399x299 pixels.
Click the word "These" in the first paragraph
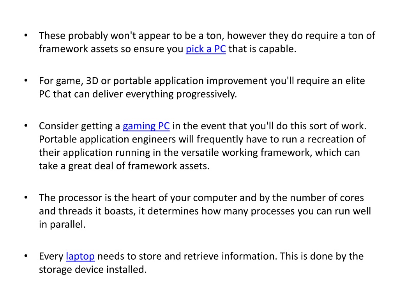coord(52,35)
